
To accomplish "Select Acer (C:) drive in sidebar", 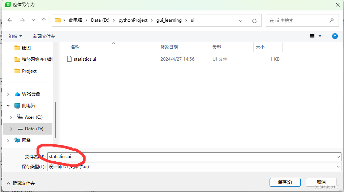I will [34, 117].
